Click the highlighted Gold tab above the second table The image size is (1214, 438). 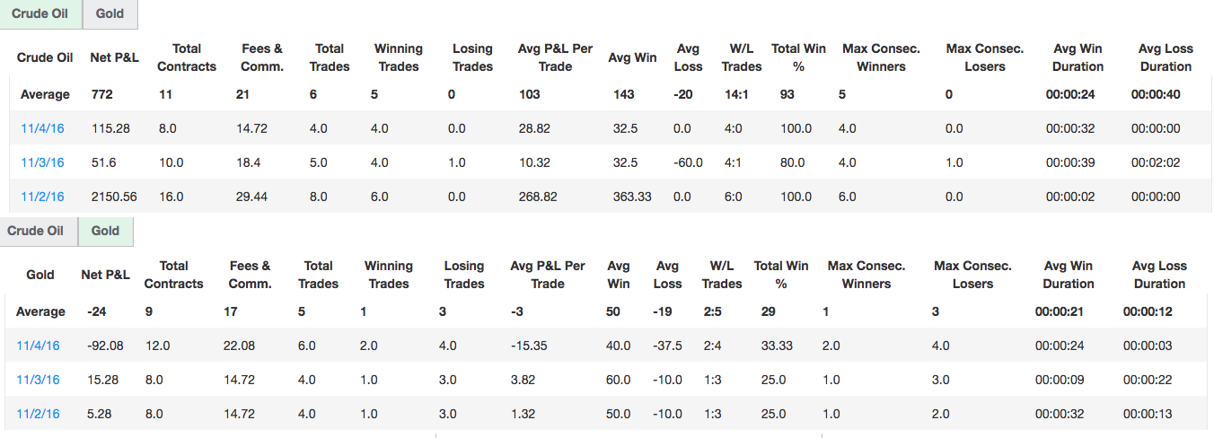pyautogui.click(x=105, y=231)
